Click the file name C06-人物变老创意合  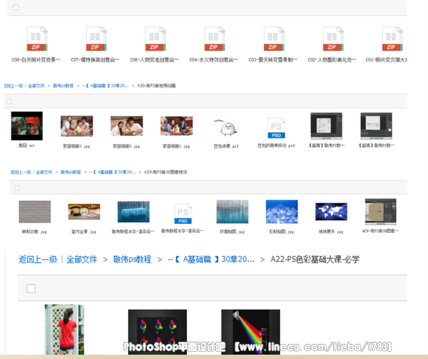point(154,60)
